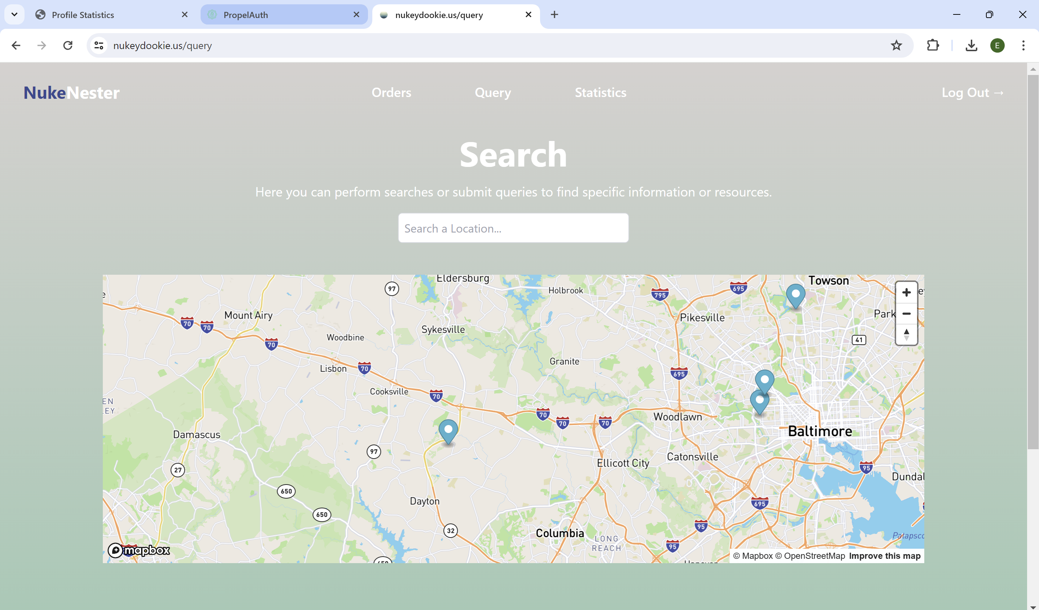Viewport: 1039px width, 610px height.
Task: Click the map marker near Towson
Action: [795, 295]
